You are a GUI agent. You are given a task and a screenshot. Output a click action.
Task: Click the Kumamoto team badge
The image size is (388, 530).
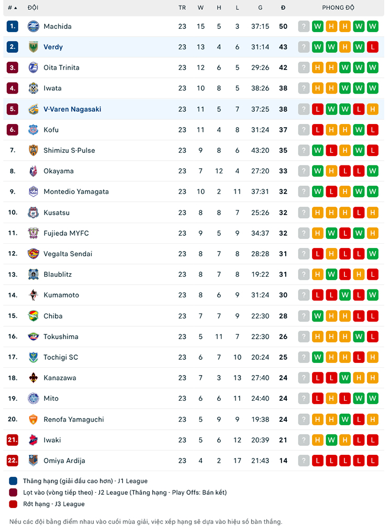coord(33,295)
